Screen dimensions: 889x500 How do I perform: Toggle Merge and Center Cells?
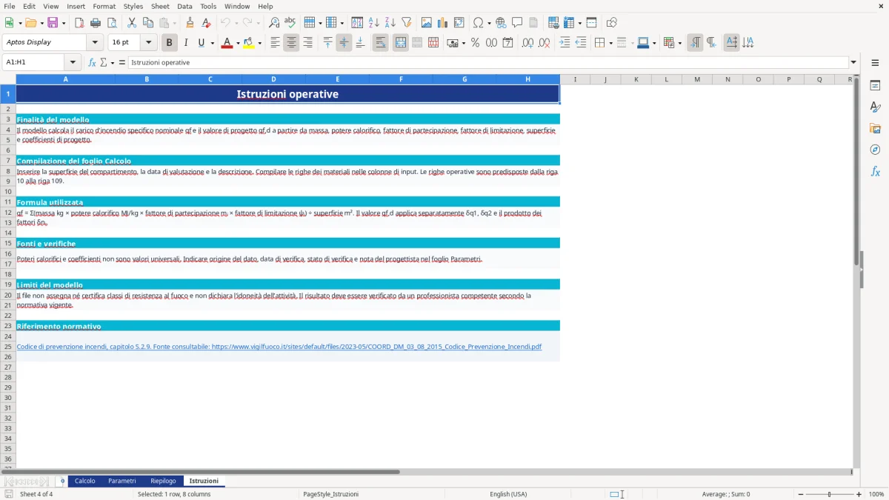(x=401, y=43)
